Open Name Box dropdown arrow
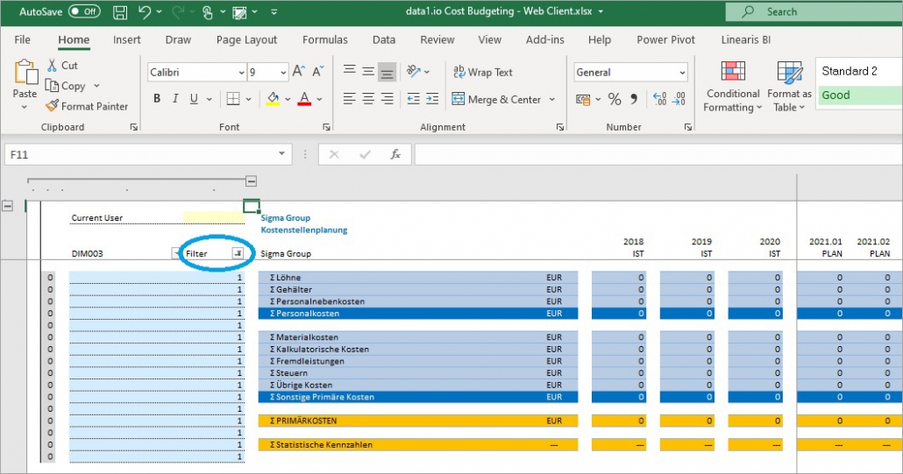 pos(281,153)
